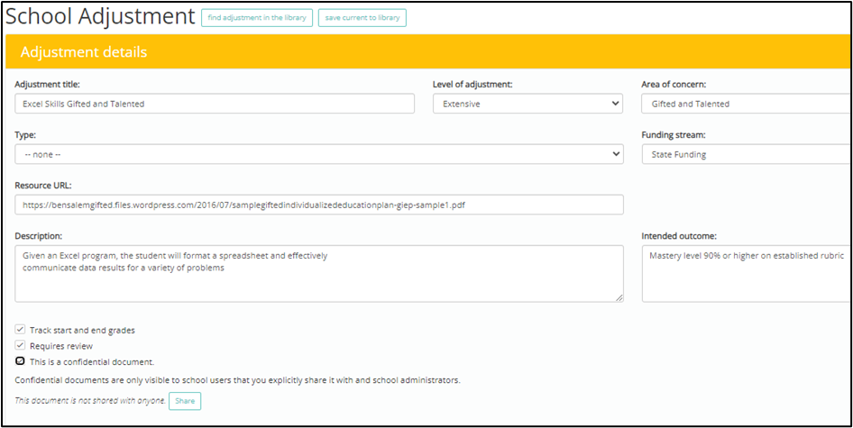Click the Type dropdown chevron arrow
The height and width of the screenshot is (428, 853).
point(616,154)
